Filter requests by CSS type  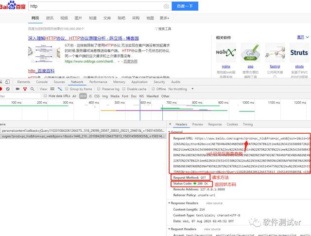[97, 96]
